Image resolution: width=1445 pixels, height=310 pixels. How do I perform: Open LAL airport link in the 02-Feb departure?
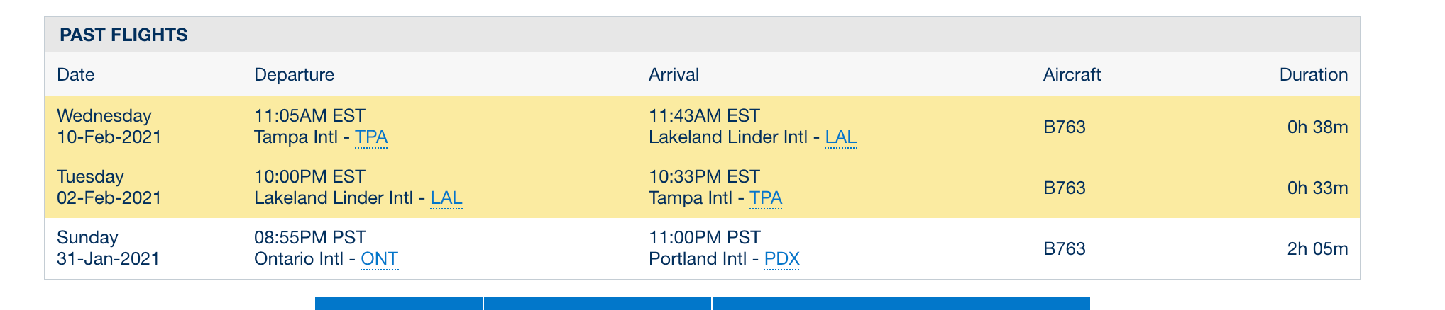(446, 198)
